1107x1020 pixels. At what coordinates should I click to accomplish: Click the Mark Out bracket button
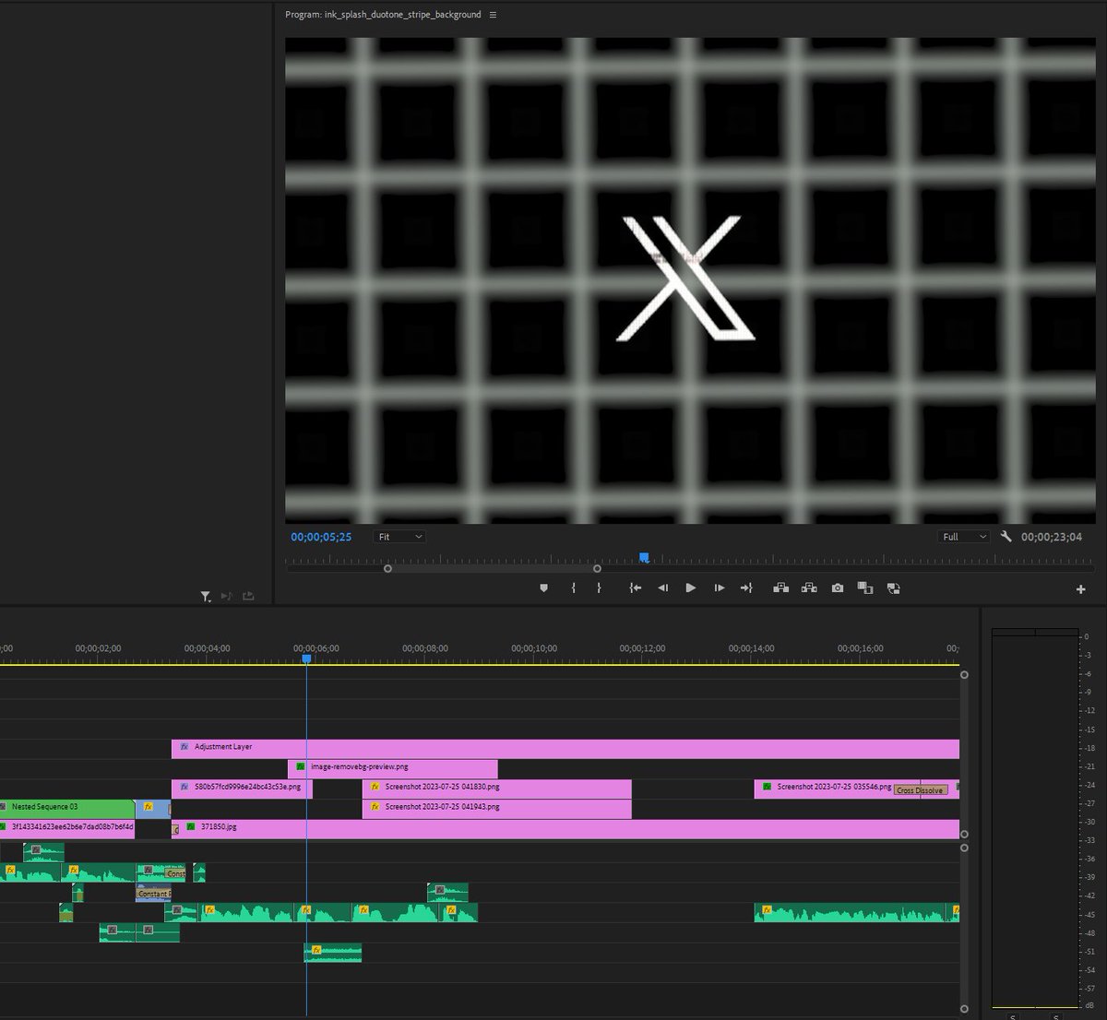[599, 588]
